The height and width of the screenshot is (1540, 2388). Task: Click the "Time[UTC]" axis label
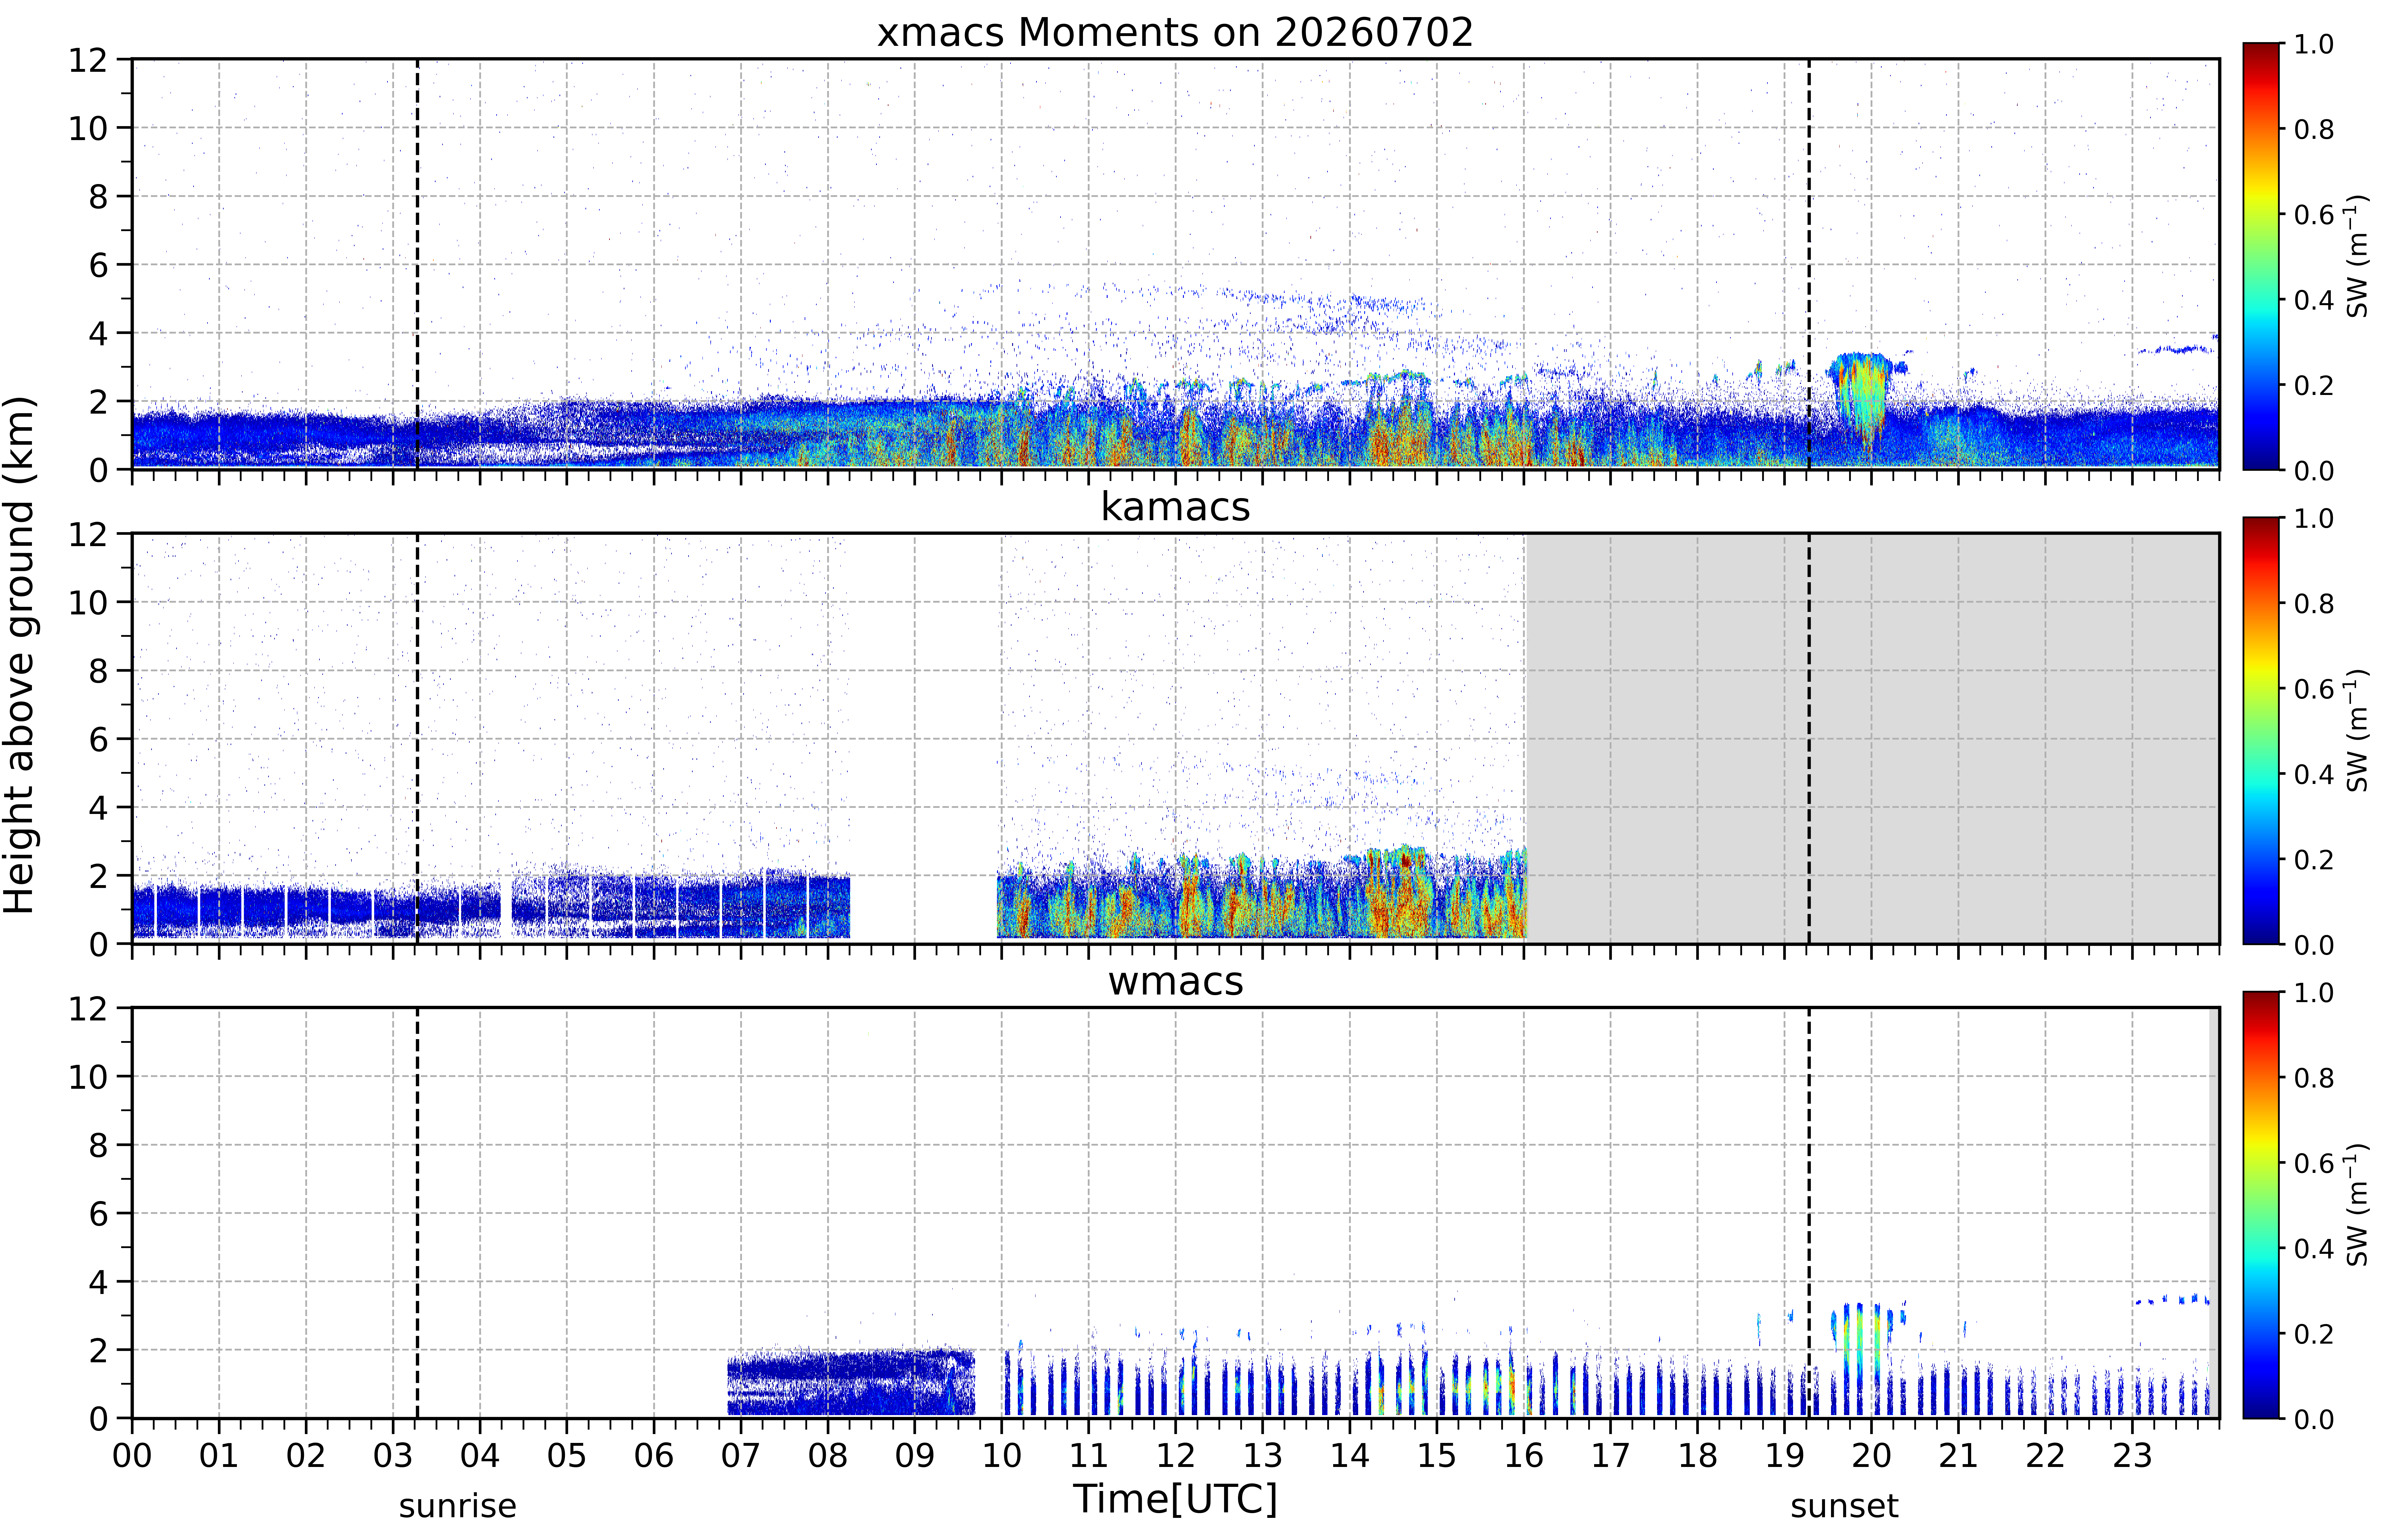tap(1175, 1499)
